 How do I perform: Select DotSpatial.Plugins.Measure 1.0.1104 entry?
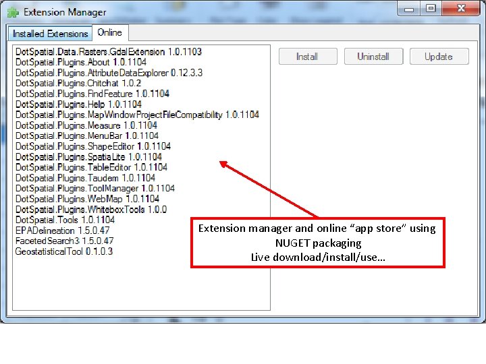[86, 125]
